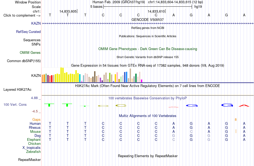The image size is (254, 166).
Task: Click the 5 bases scale bar
Action: tap(148, 7)
